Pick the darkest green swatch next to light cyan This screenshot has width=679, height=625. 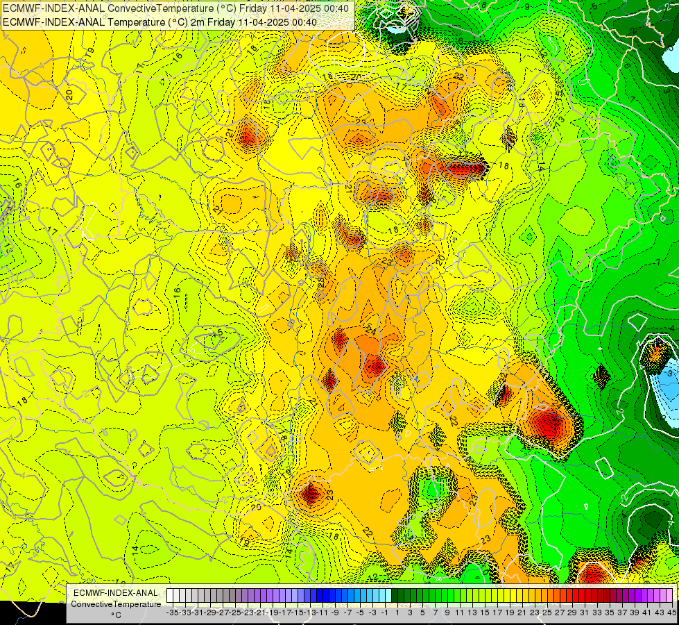tap(395, 596)
